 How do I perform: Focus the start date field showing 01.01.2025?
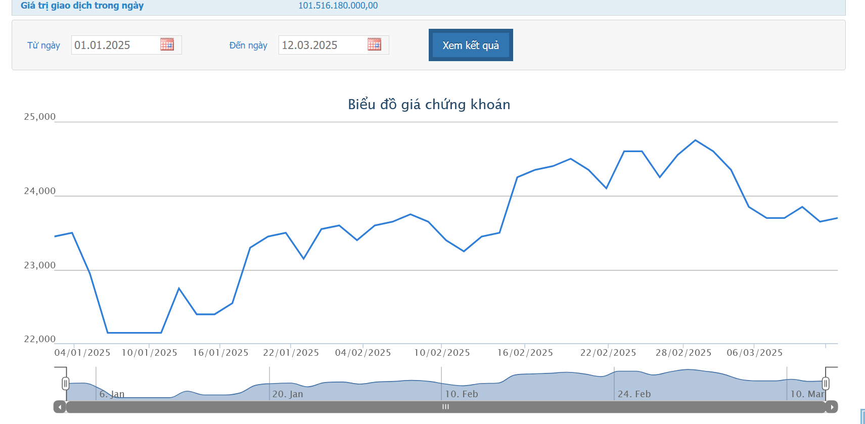pyautogui.click(x=115, y=45)
